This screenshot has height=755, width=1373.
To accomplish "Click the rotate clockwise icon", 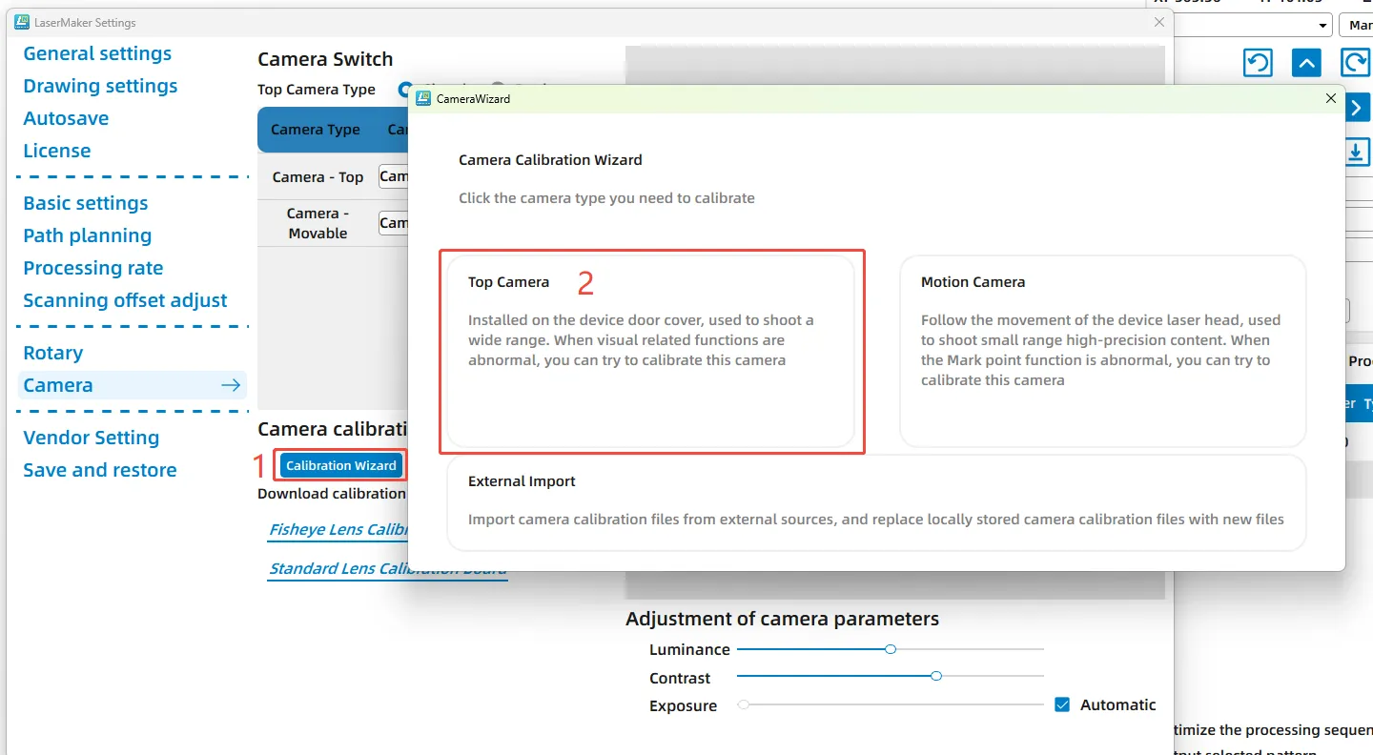I will pos(1356,63).
